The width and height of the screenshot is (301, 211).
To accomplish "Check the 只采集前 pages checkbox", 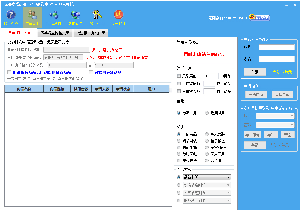I will 179,76.
